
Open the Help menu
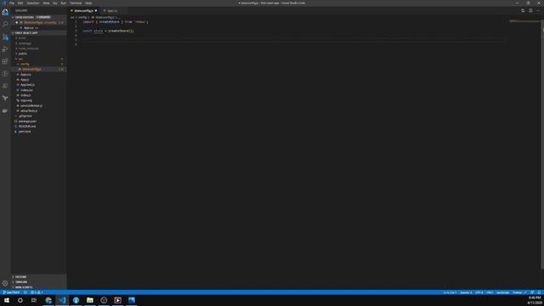click(88, 3)
